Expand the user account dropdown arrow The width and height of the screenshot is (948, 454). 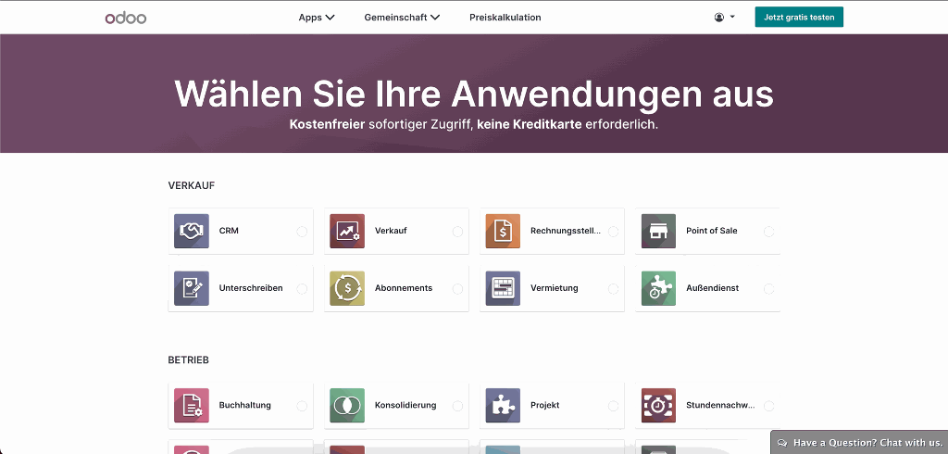(732, 17)
